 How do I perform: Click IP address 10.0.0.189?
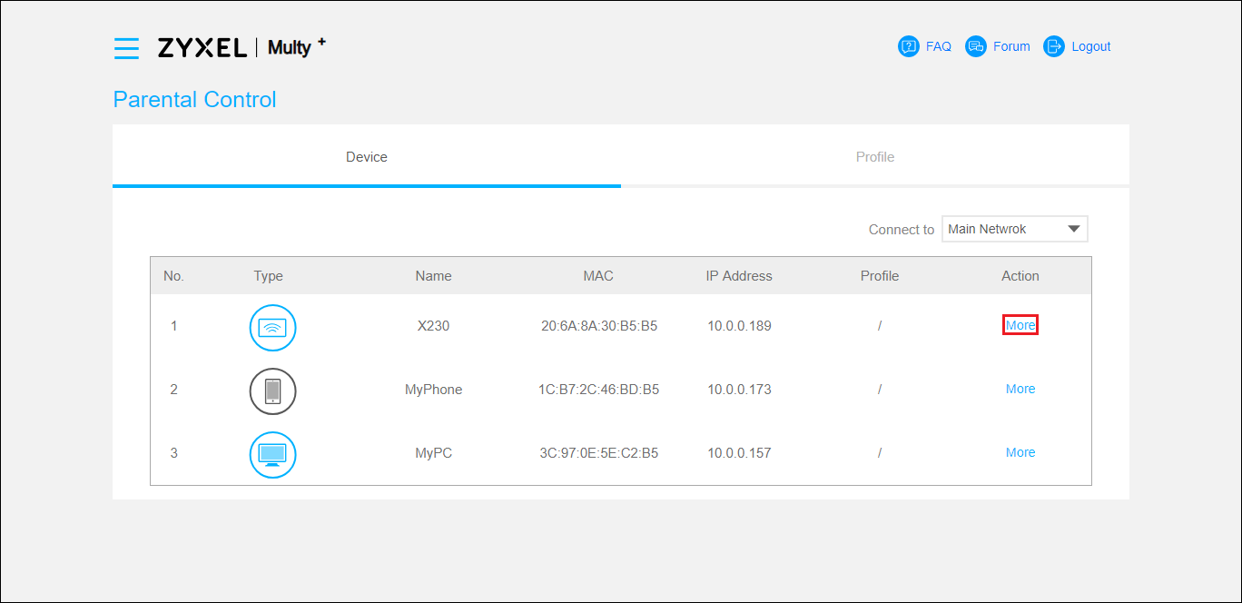(739, 325)
